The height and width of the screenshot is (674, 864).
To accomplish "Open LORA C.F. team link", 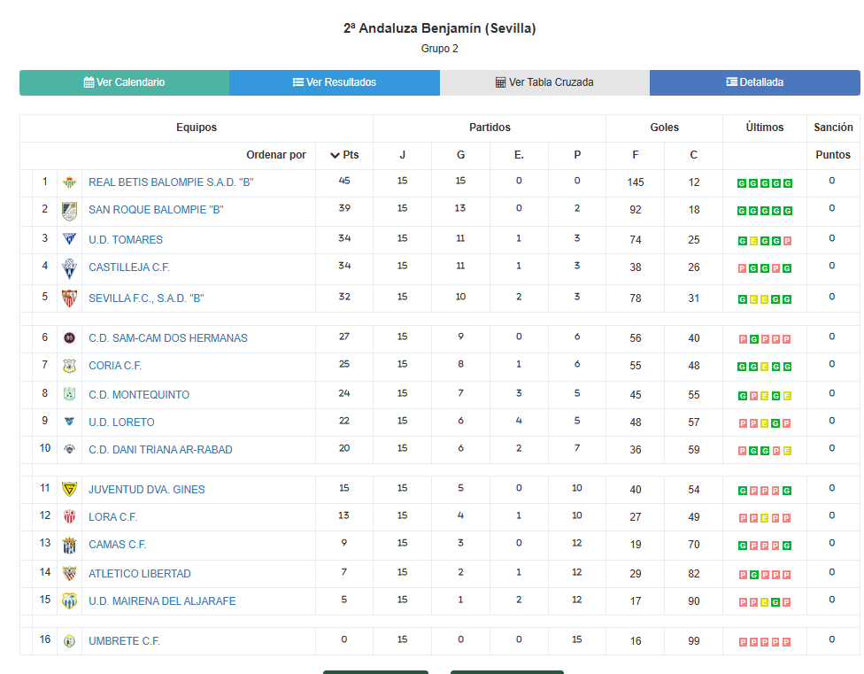I will (x=113, y=517).
